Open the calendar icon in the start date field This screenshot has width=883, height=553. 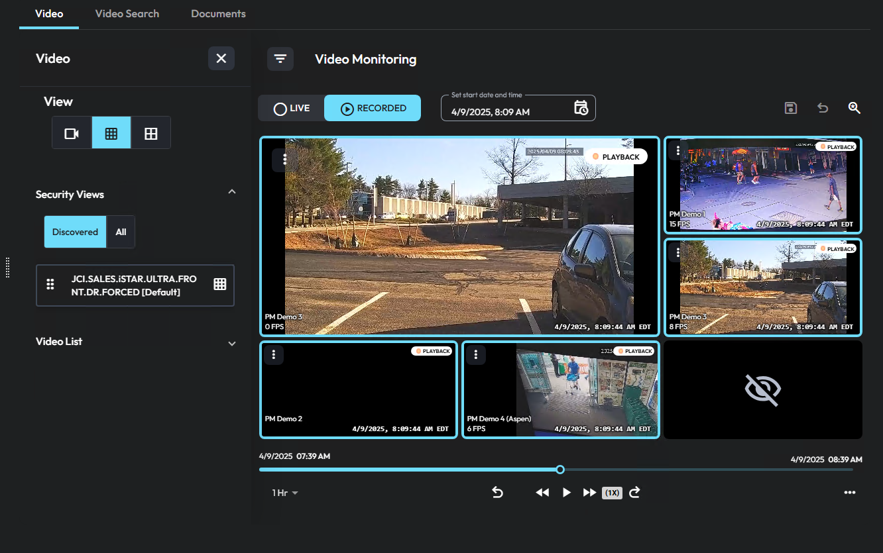point(581,107)
